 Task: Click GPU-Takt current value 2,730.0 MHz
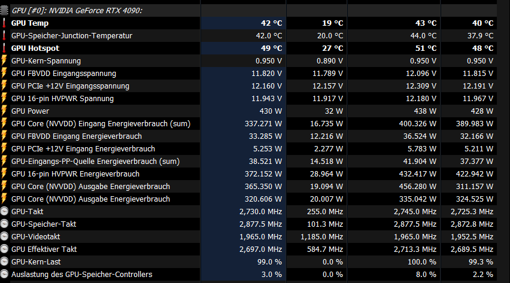260,212
